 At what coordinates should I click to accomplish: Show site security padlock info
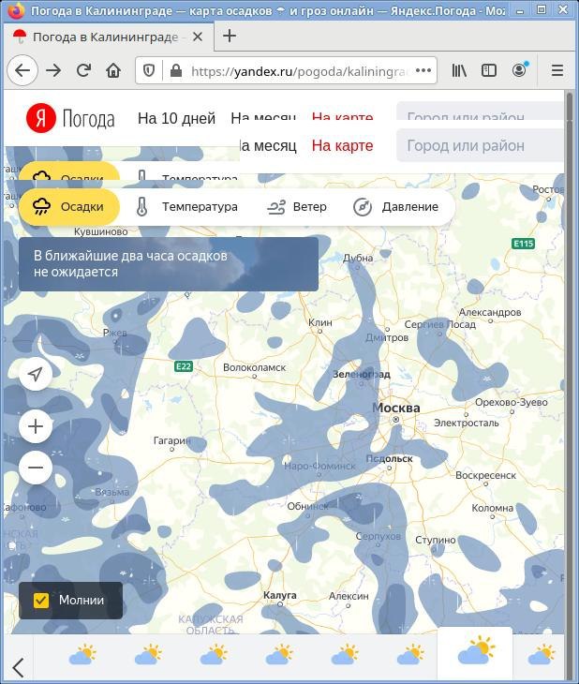pos(176,70)
